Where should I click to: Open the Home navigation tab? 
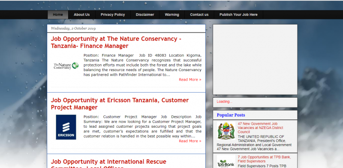click(58, 15)
